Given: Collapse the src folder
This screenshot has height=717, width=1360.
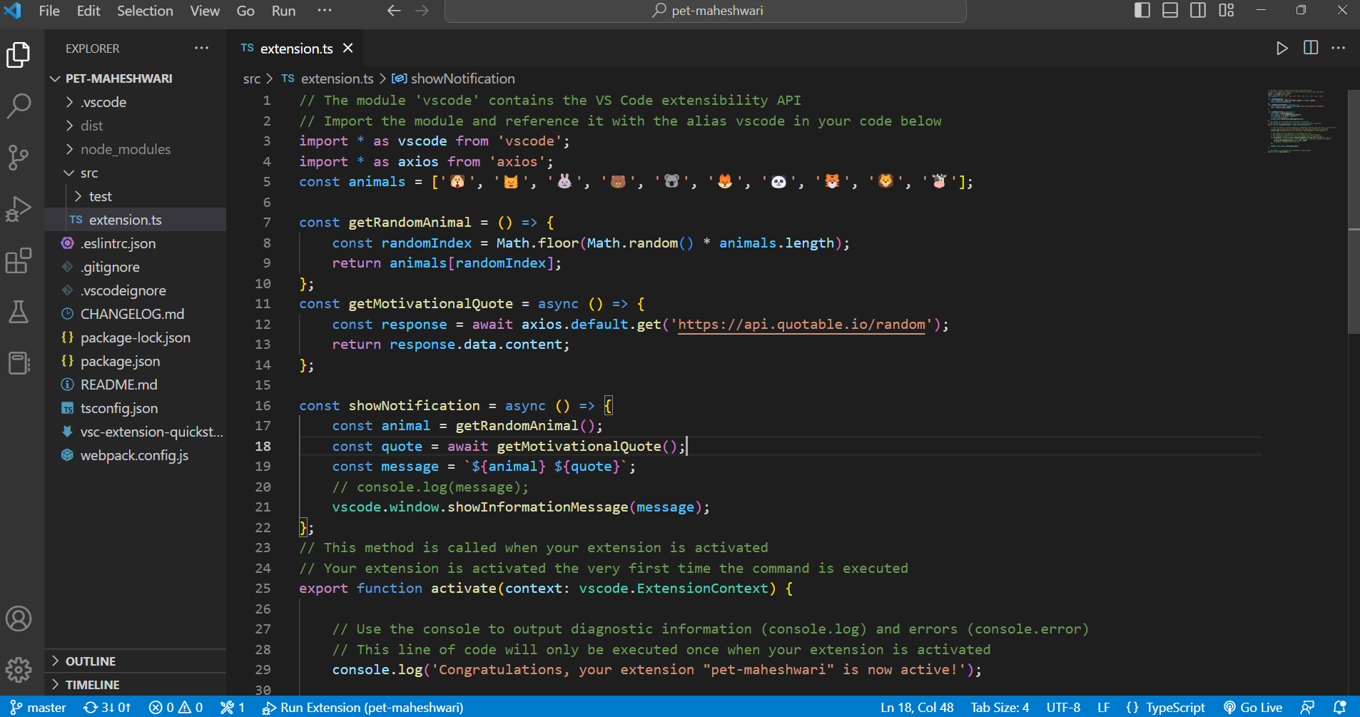Looking at the screenshot, I should (88, 173).
